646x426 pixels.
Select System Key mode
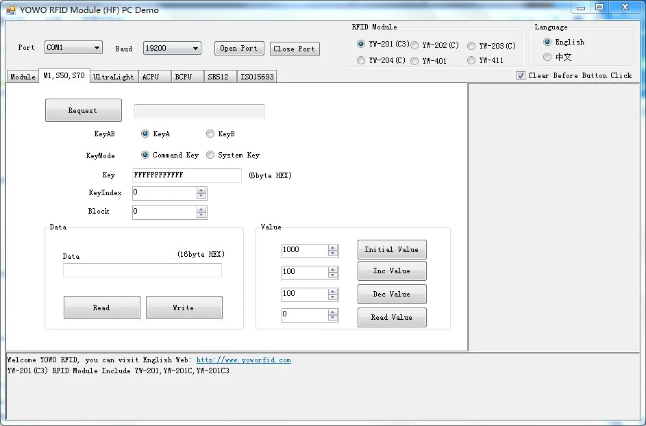[210, 155]
